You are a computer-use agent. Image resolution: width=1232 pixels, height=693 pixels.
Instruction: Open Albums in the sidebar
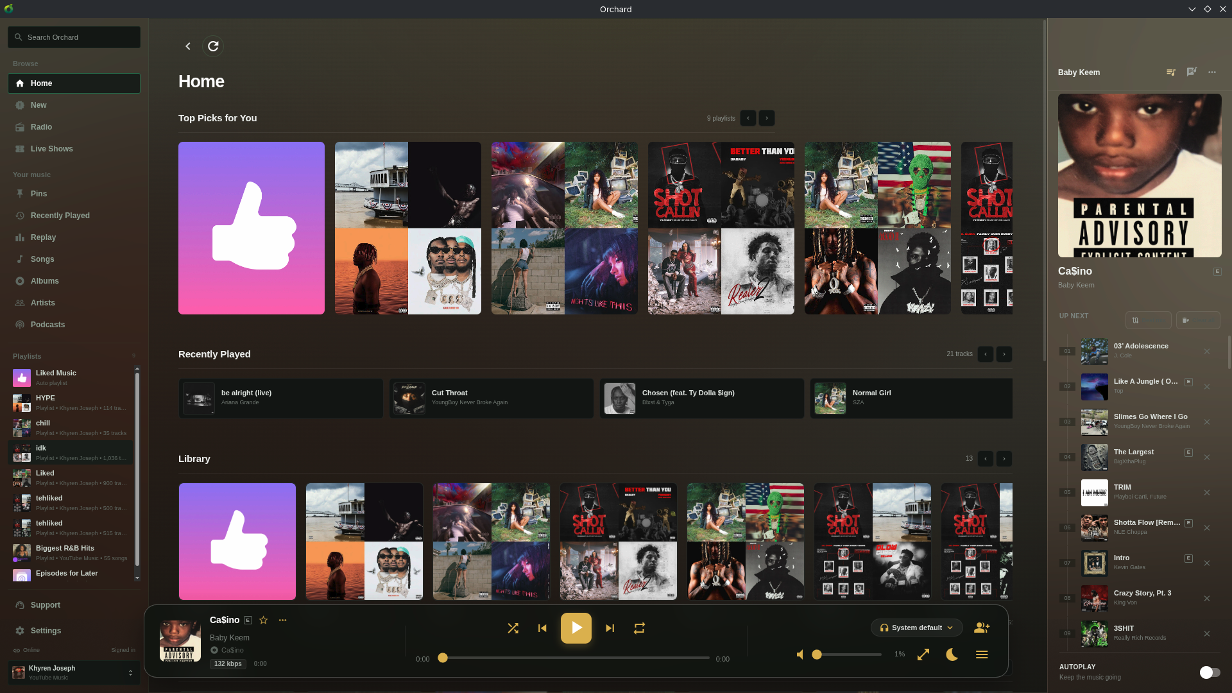[74, 281]
